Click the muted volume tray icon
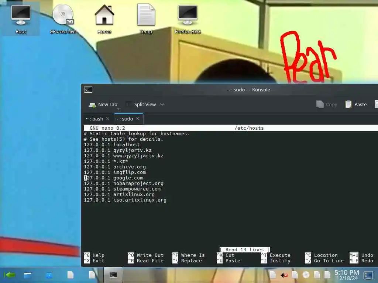This screenshot has width=378, height=283. 284,275
